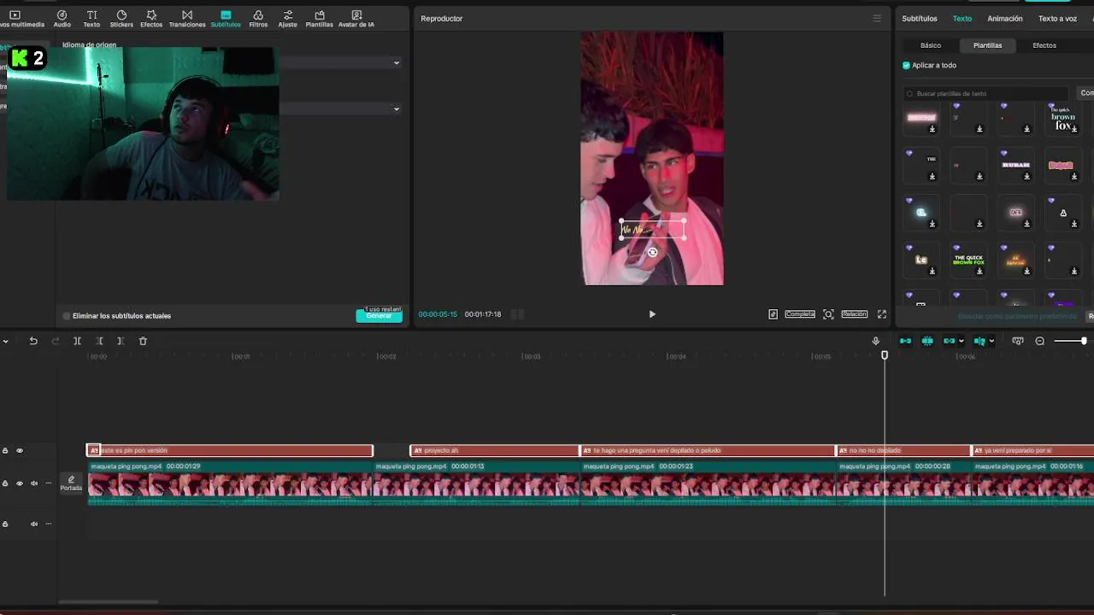Select the 'proyecto ah' subtitle clip

point(495,450)
